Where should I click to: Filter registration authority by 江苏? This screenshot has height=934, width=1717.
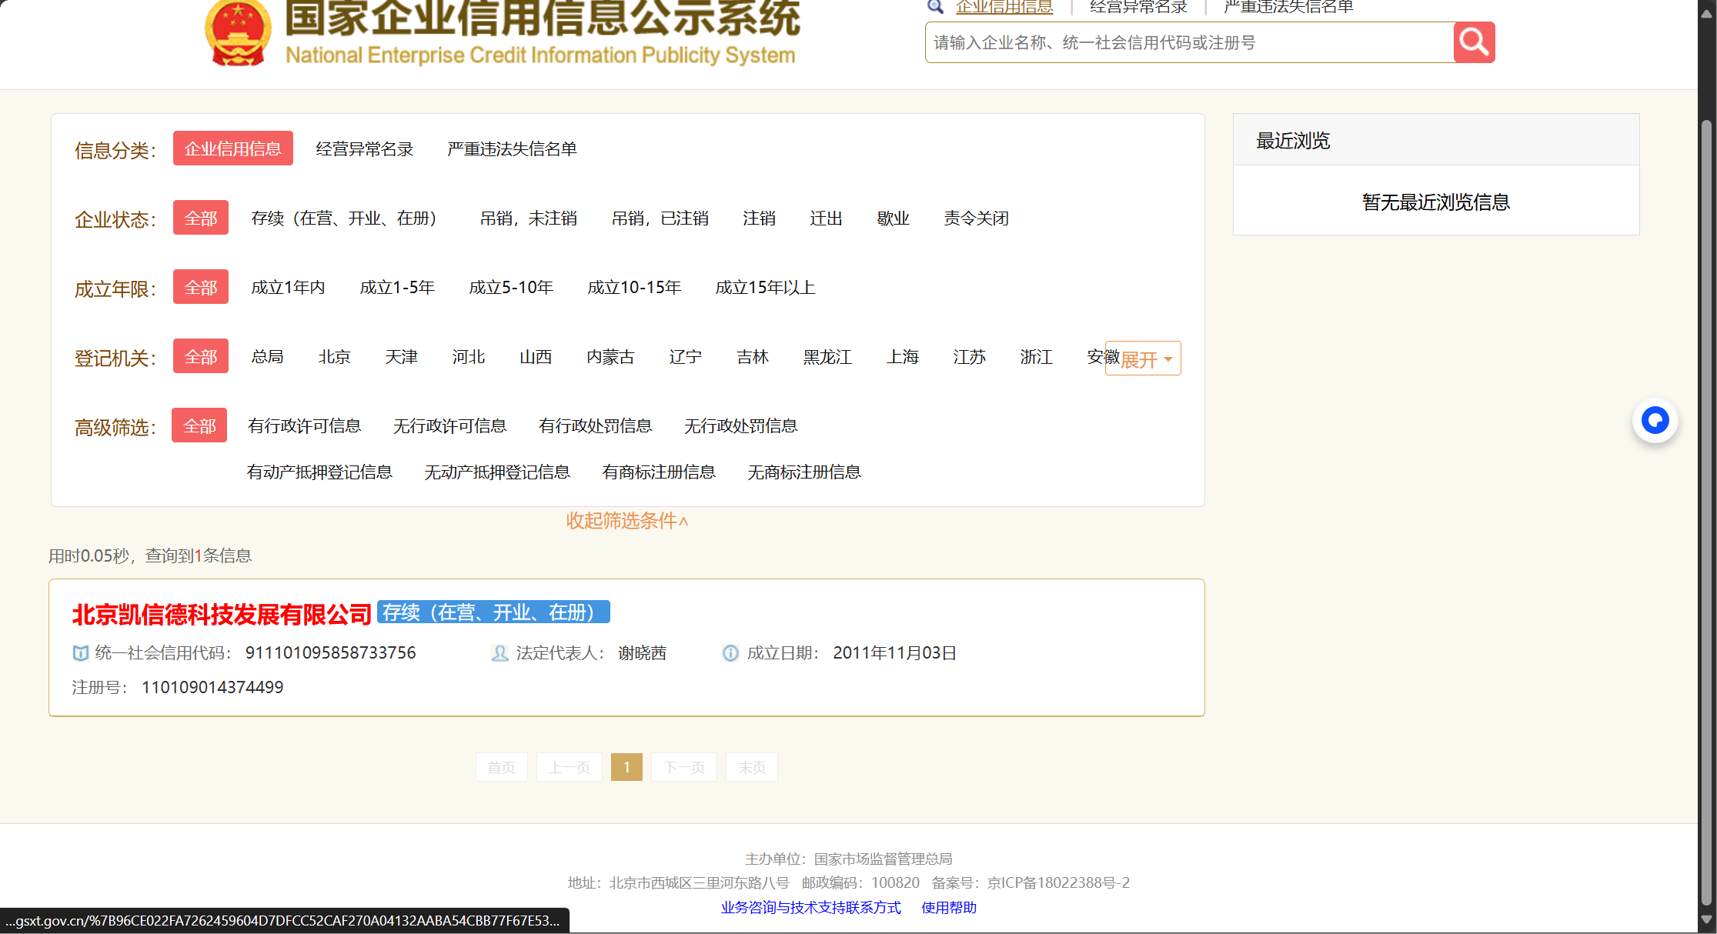969,357
